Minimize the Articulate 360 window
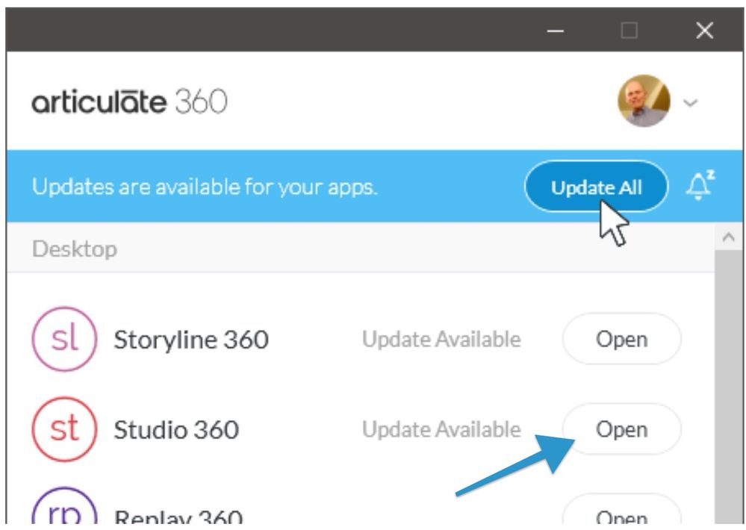746x530 pixels. point(556,31)
